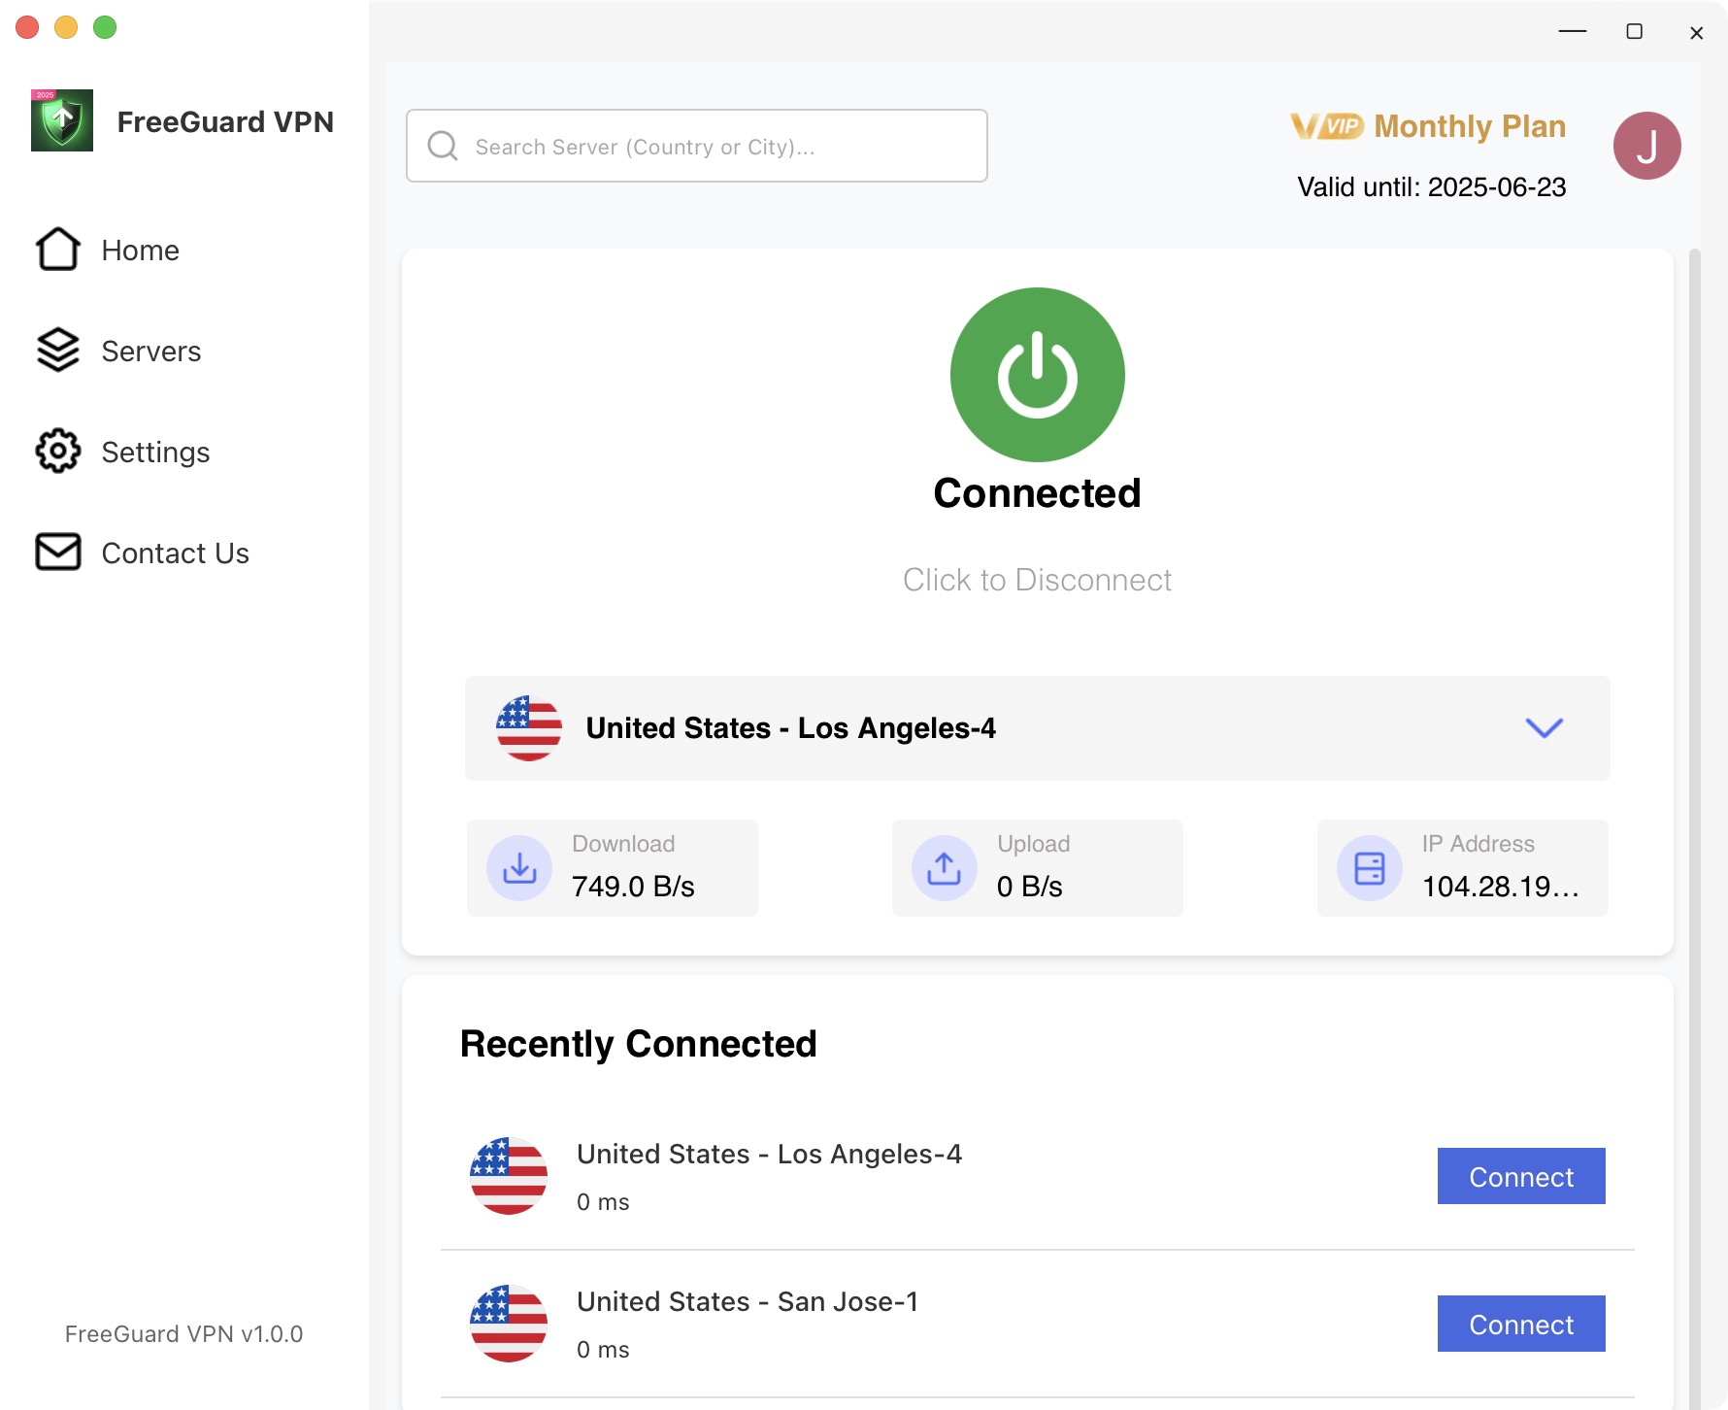Expand the server list chevron

(1545, 728)
